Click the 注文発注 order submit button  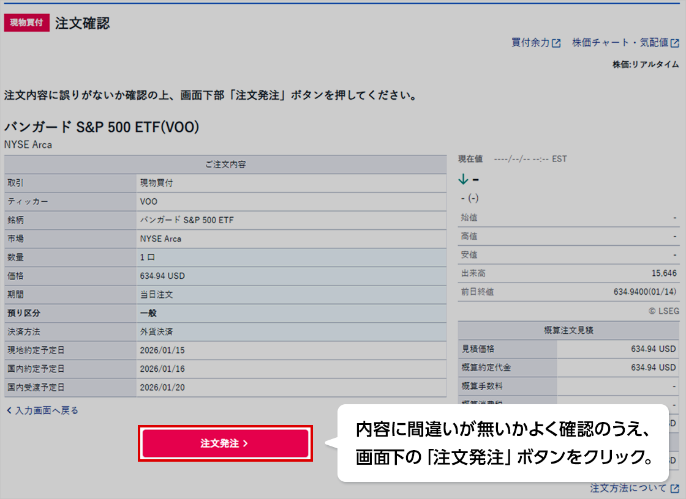225,444
